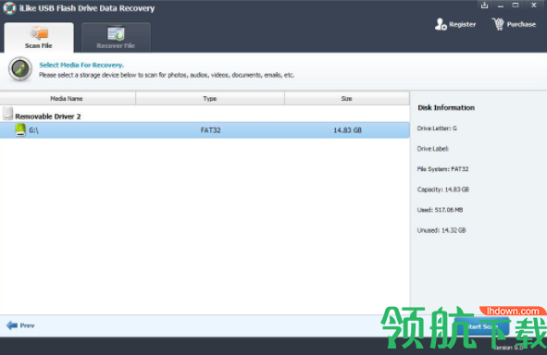Click the iLike app logo icon
Viewport: 547px width, 355px height.
(x=9, y=8)
